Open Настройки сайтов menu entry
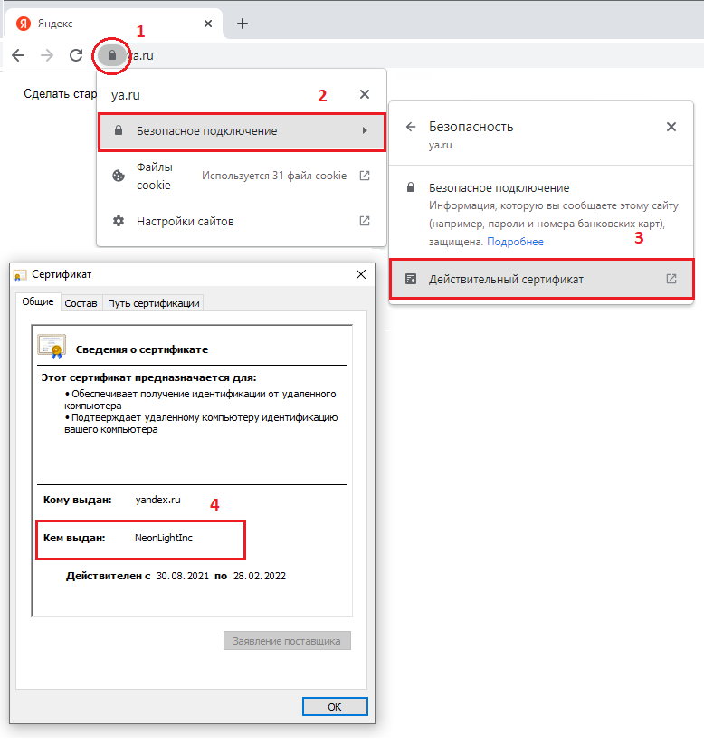 [186, 221]
